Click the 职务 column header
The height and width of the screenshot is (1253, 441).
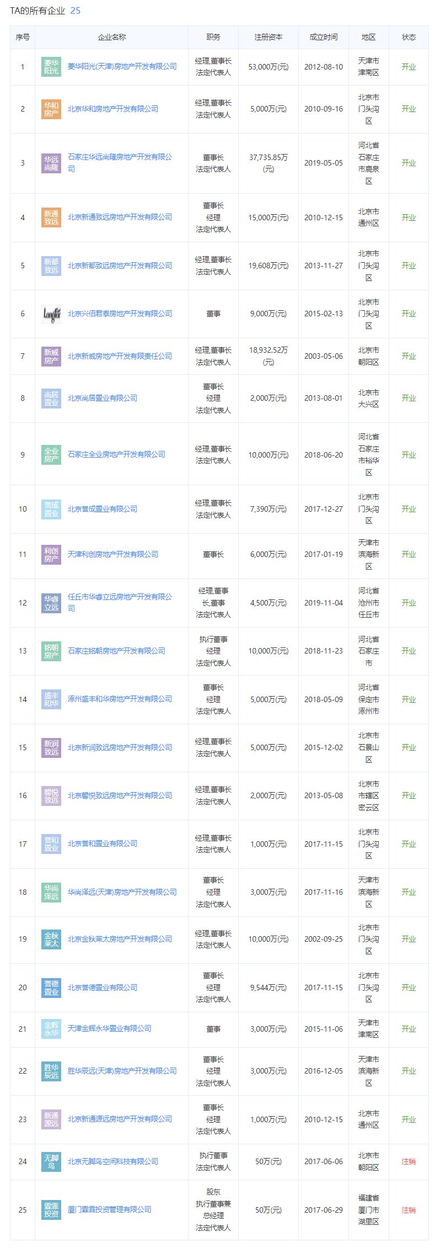213,37
